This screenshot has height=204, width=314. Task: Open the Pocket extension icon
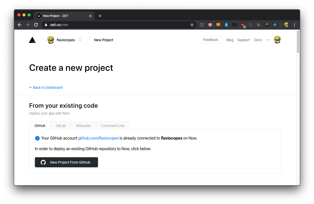pyautogui.click(x=202, y=25)
